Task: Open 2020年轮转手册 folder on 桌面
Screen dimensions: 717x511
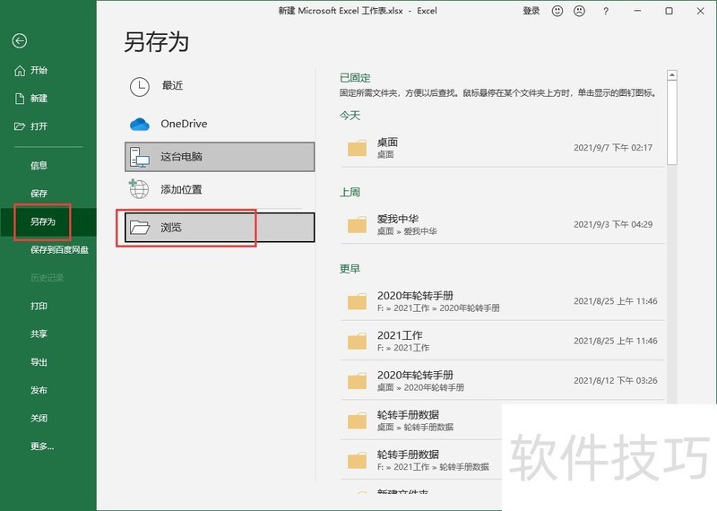Action: [503, 381]
